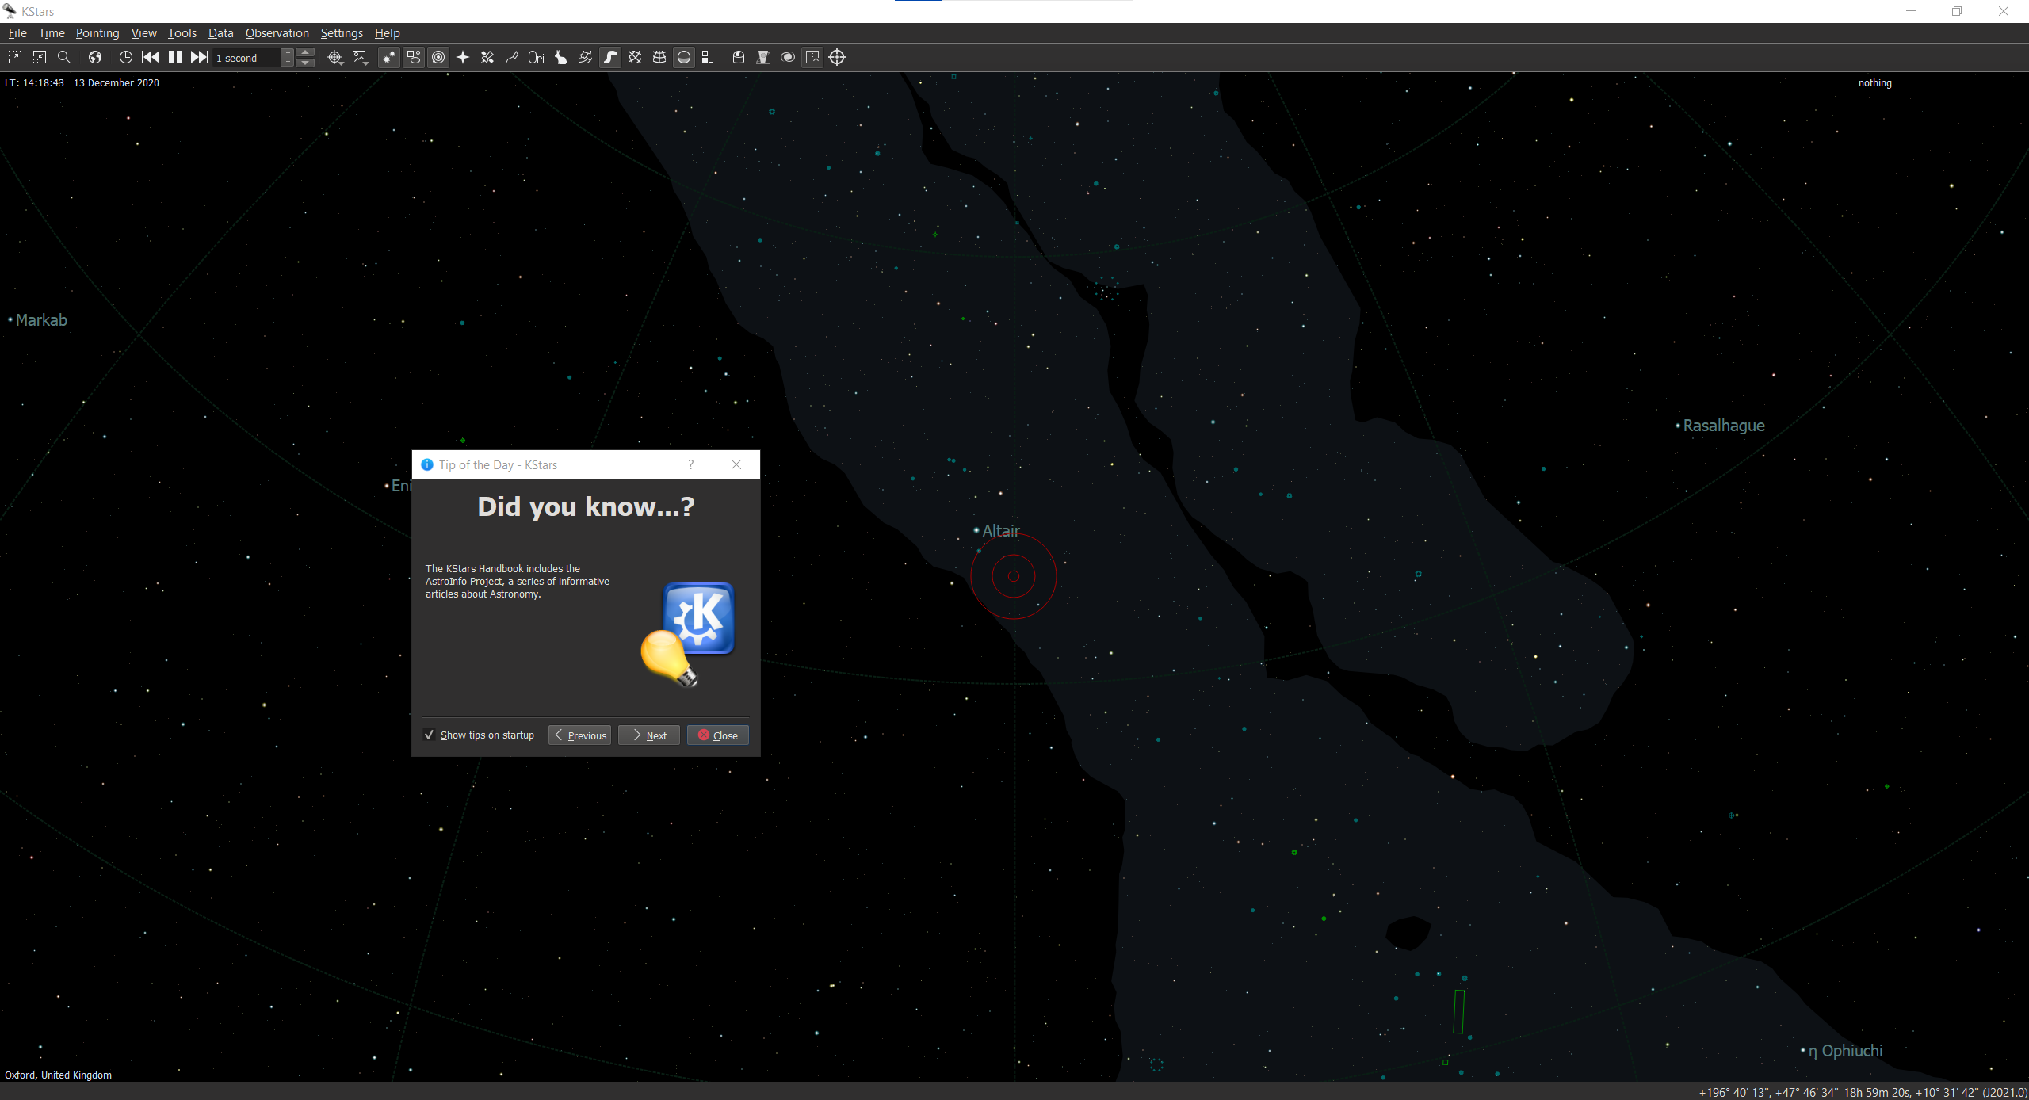
Task: Click the Find Object magnifier icon
Action: click(64, 57)
